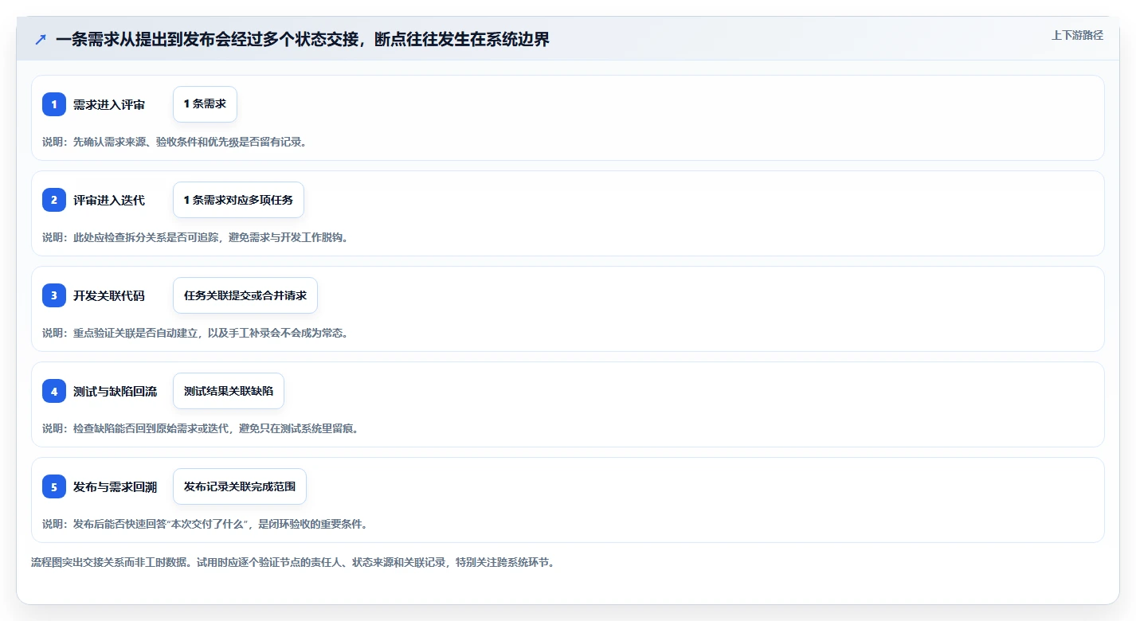Click the 上下游路径 label in header
The height and width of the screenshot is (621, 1136).
[x=1077, y=35]
